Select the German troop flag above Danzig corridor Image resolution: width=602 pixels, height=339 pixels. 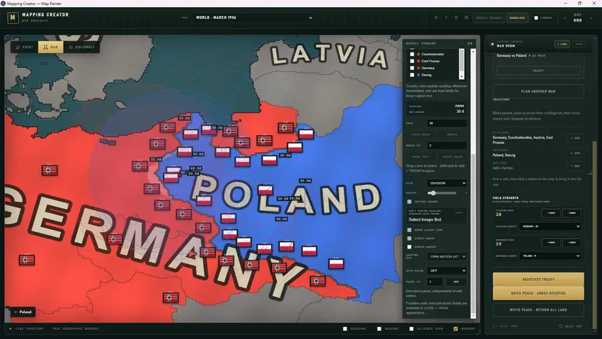click(167, 127)
